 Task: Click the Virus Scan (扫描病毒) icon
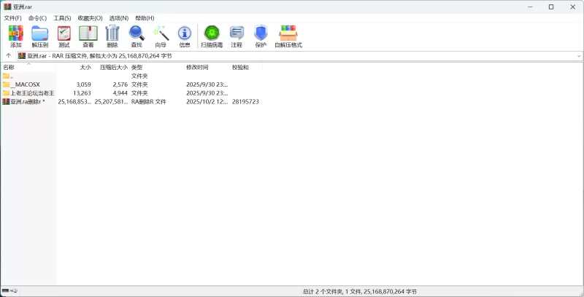(x=212, y=35)
